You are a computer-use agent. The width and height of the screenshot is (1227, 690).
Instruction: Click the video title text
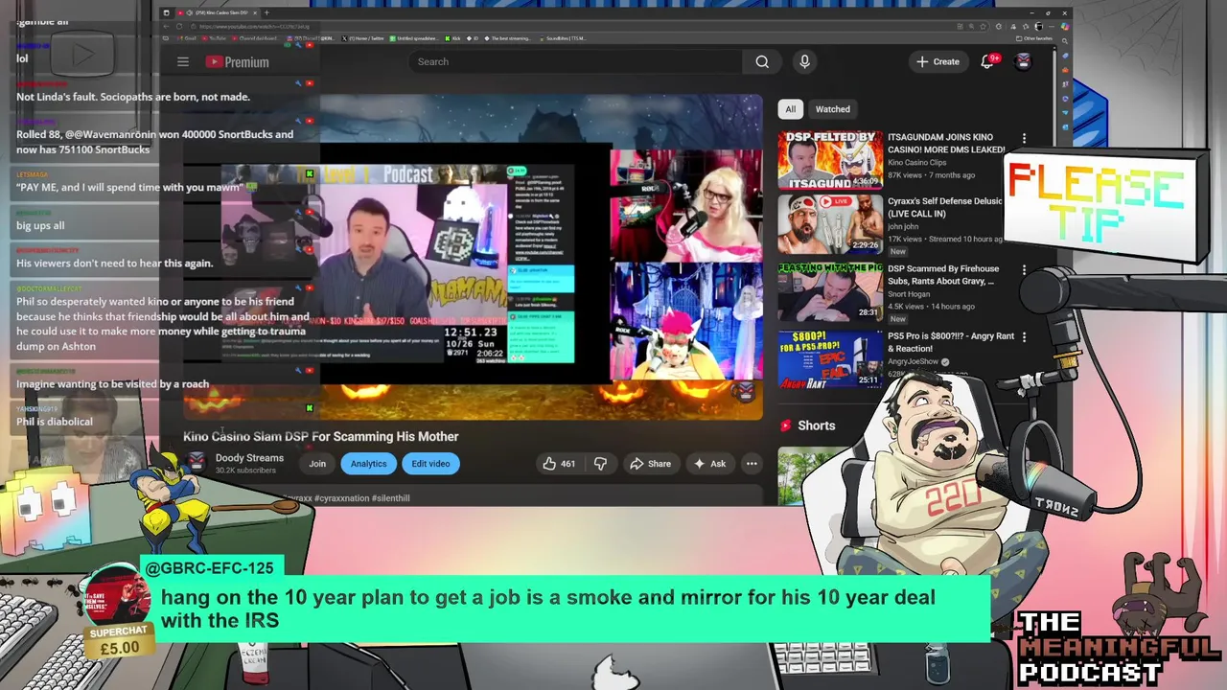pyautogui.click(x=321, y=436)
